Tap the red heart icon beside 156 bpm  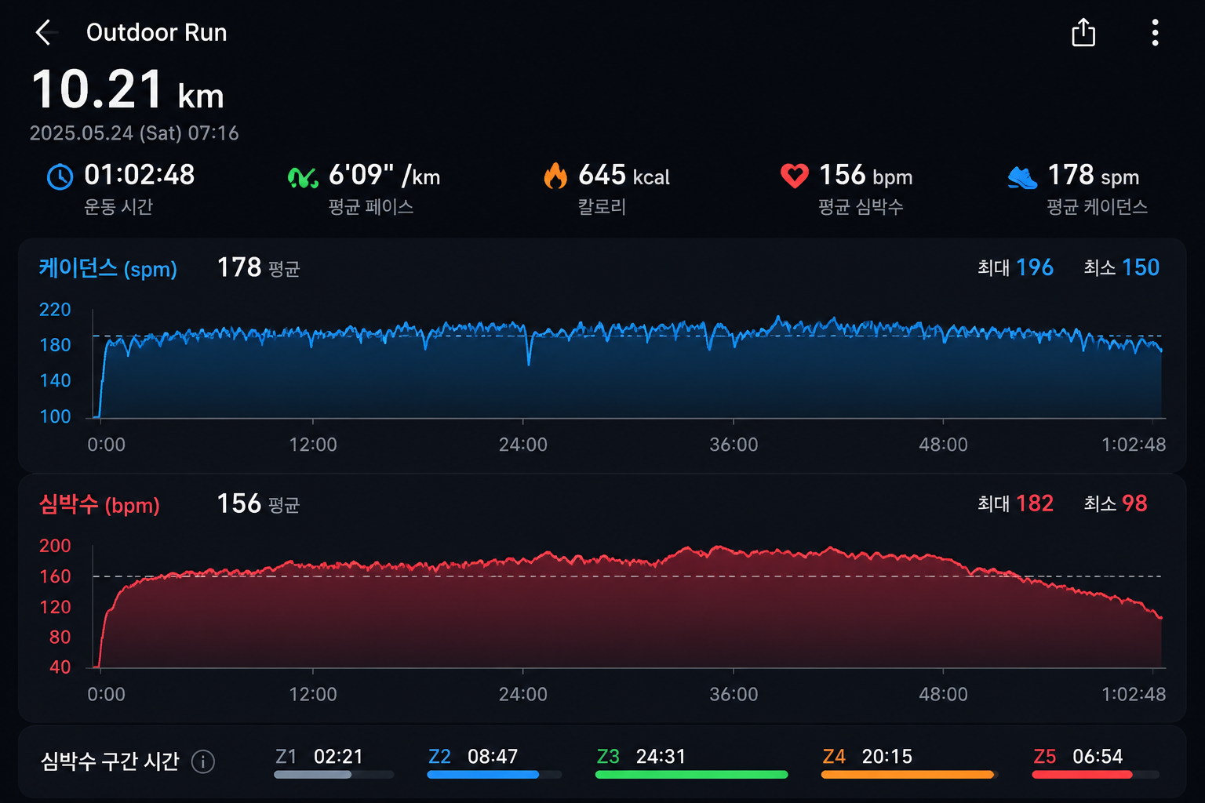pyautogui.click(x=795, y=176)
